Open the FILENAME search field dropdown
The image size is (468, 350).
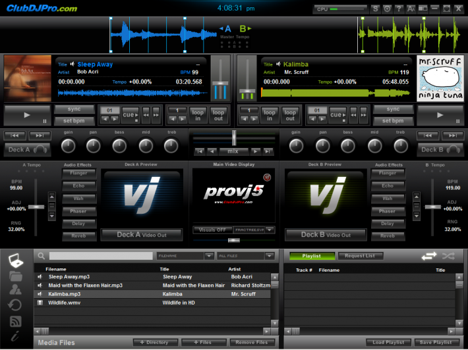click(x=209, y=256)
